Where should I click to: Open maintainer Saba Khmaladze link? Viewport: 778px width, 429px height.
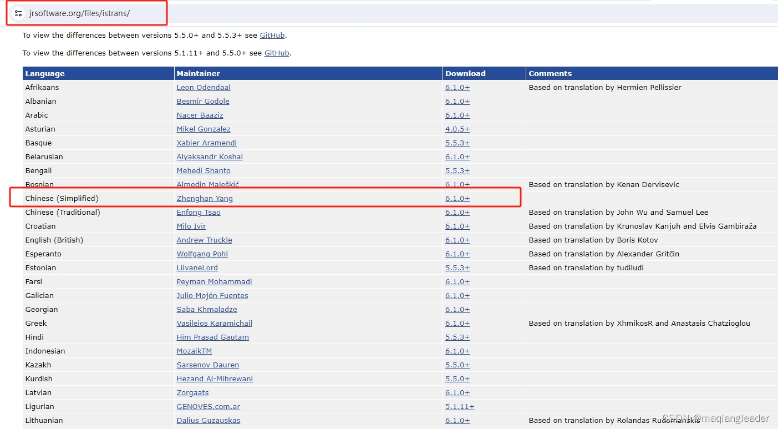(207, 309)
